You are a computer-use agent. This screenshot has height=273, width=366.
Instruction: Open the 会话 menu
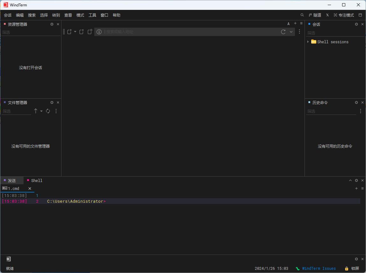pyautogui.click(x=8, y=15)
